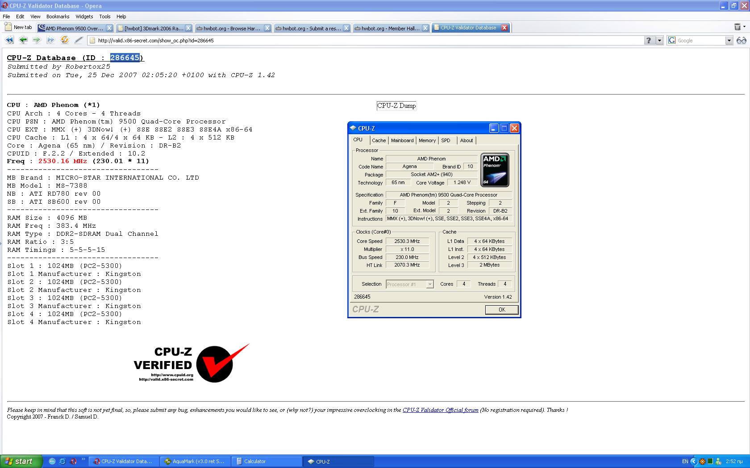
Task: Go back with the green Back arrow
Action: pos(23,40)
